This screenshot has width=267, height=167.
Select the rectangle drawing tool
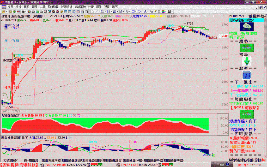click(133, 11)
